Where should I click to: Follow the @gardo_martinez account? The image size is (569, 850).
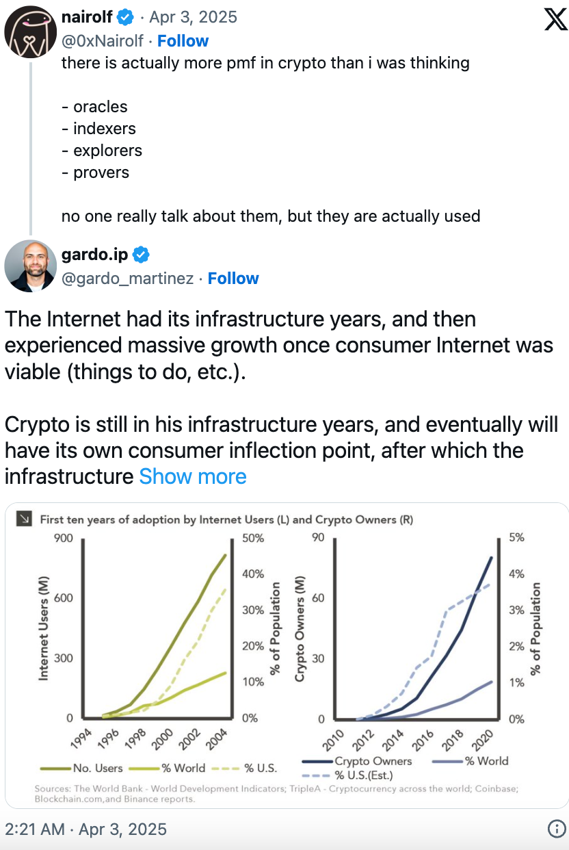click(x=233, y=279)
